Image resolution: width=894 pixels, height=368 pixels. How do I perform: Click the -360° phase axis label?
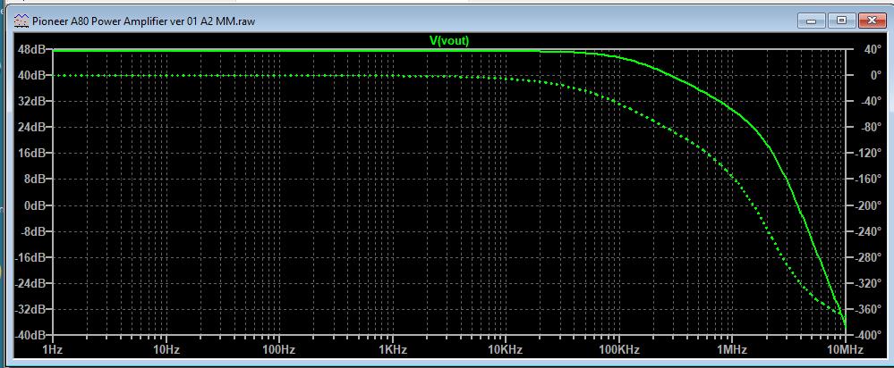[868, 309]
